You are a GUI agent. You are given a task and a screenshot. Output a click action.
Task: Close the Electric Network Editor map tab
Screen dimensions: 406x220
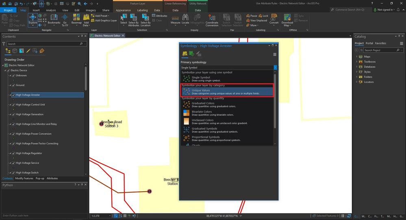click(x=123, y=36)
